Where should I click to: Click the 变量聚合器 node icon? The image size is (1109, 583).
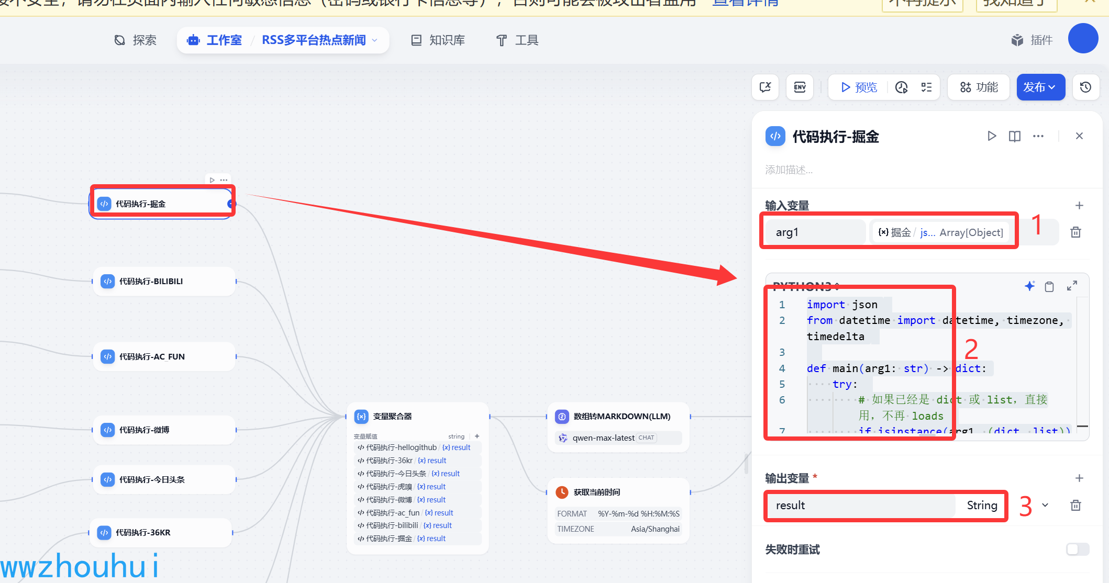361,417
